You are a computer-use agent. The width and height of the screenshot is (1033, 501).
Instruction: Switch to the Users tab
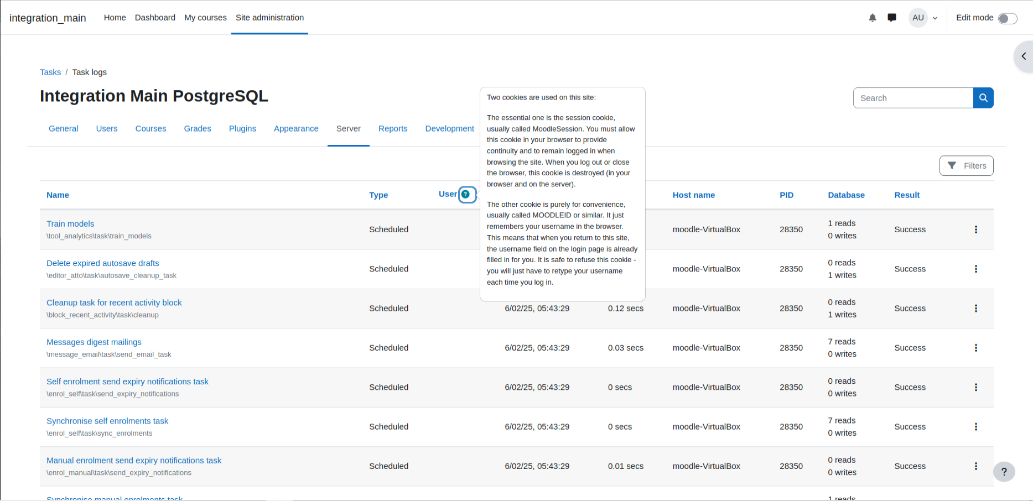tap(107, 128)
